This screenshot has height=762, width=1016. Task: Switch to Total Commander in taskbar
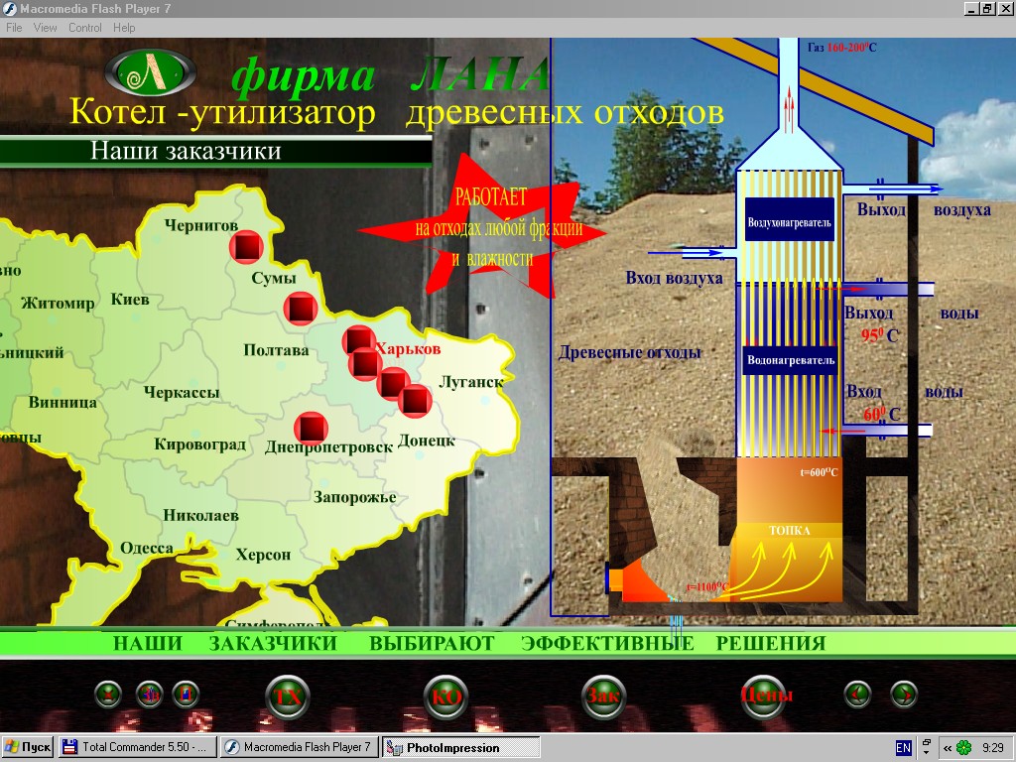(x=136, y=747)
